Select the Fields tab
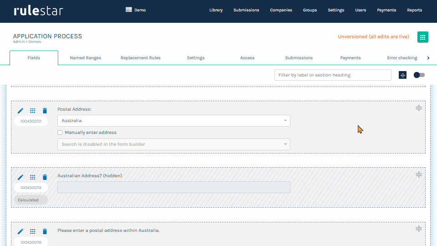The image size is (437, 246). point(34,58)
